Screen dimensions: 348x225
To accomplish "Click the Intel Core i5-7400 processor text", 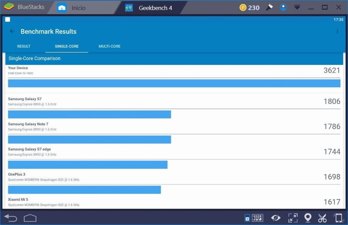I will tap(21, 73).
